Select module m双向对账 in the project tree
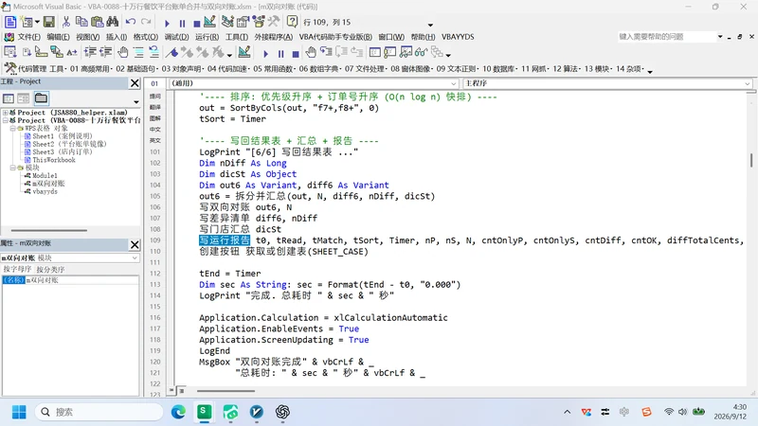This screenshot has width=758, height=426. click(48, 184)
